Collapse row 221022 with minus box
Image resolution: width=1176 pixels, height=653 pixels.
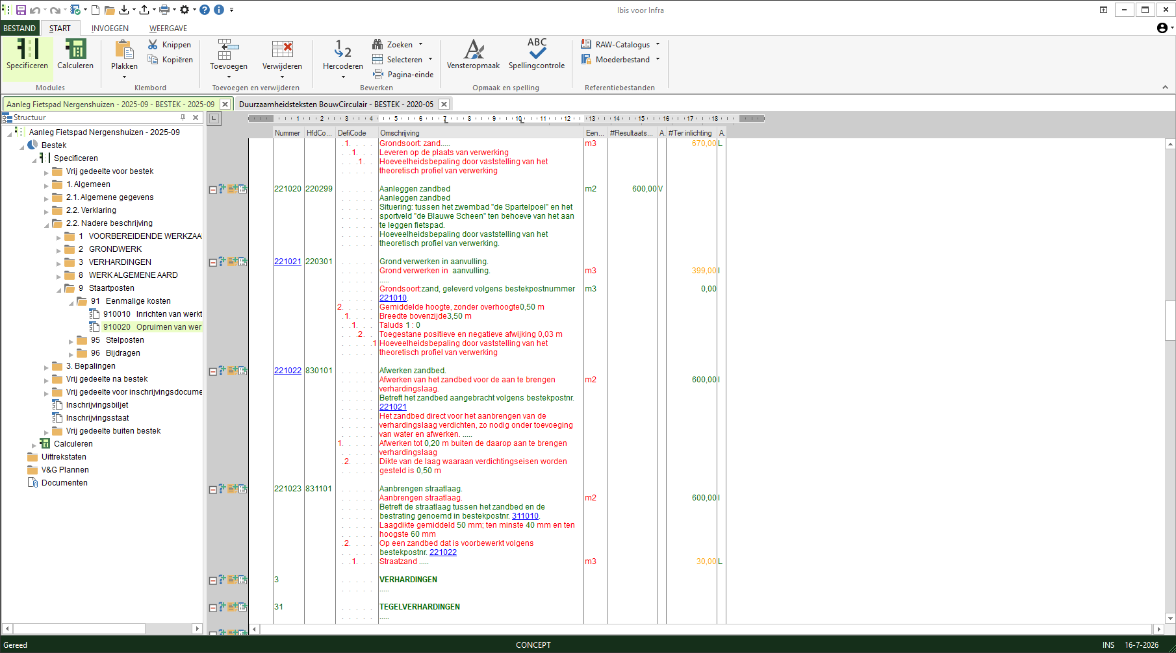click(x=212, y=372)
